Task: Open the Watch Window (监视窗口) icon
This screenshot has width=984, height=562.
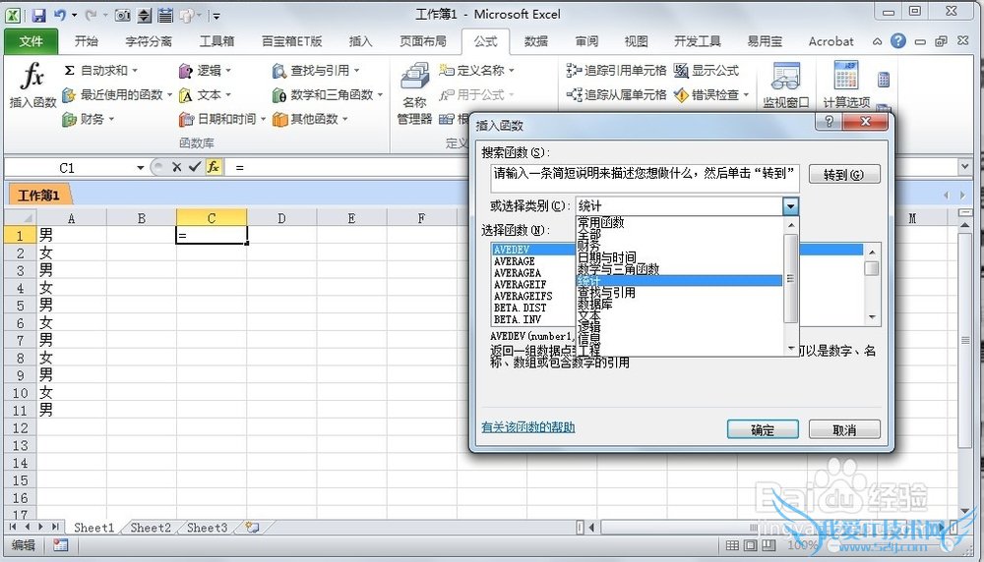Action: [785, 77]
